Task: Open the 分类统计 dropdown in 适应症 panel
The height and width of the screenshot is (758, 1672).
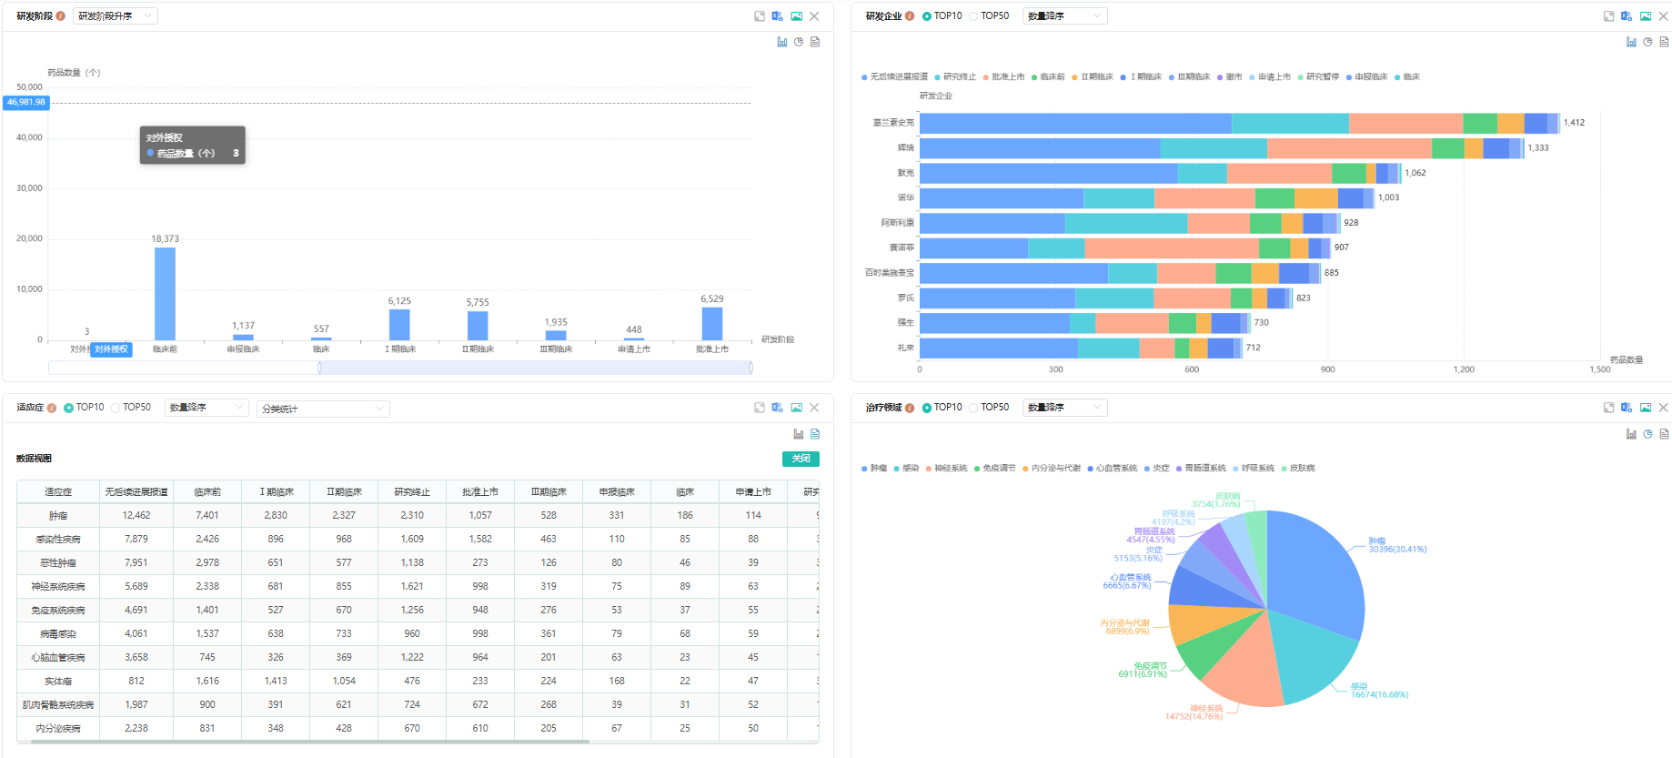Action: 323,409
